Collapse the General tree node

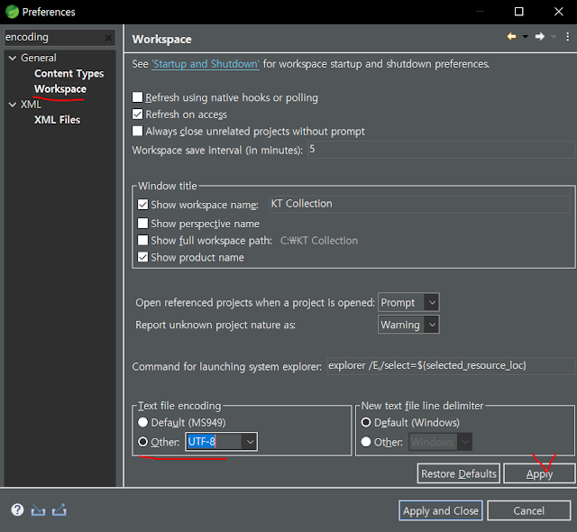(13, 58)
